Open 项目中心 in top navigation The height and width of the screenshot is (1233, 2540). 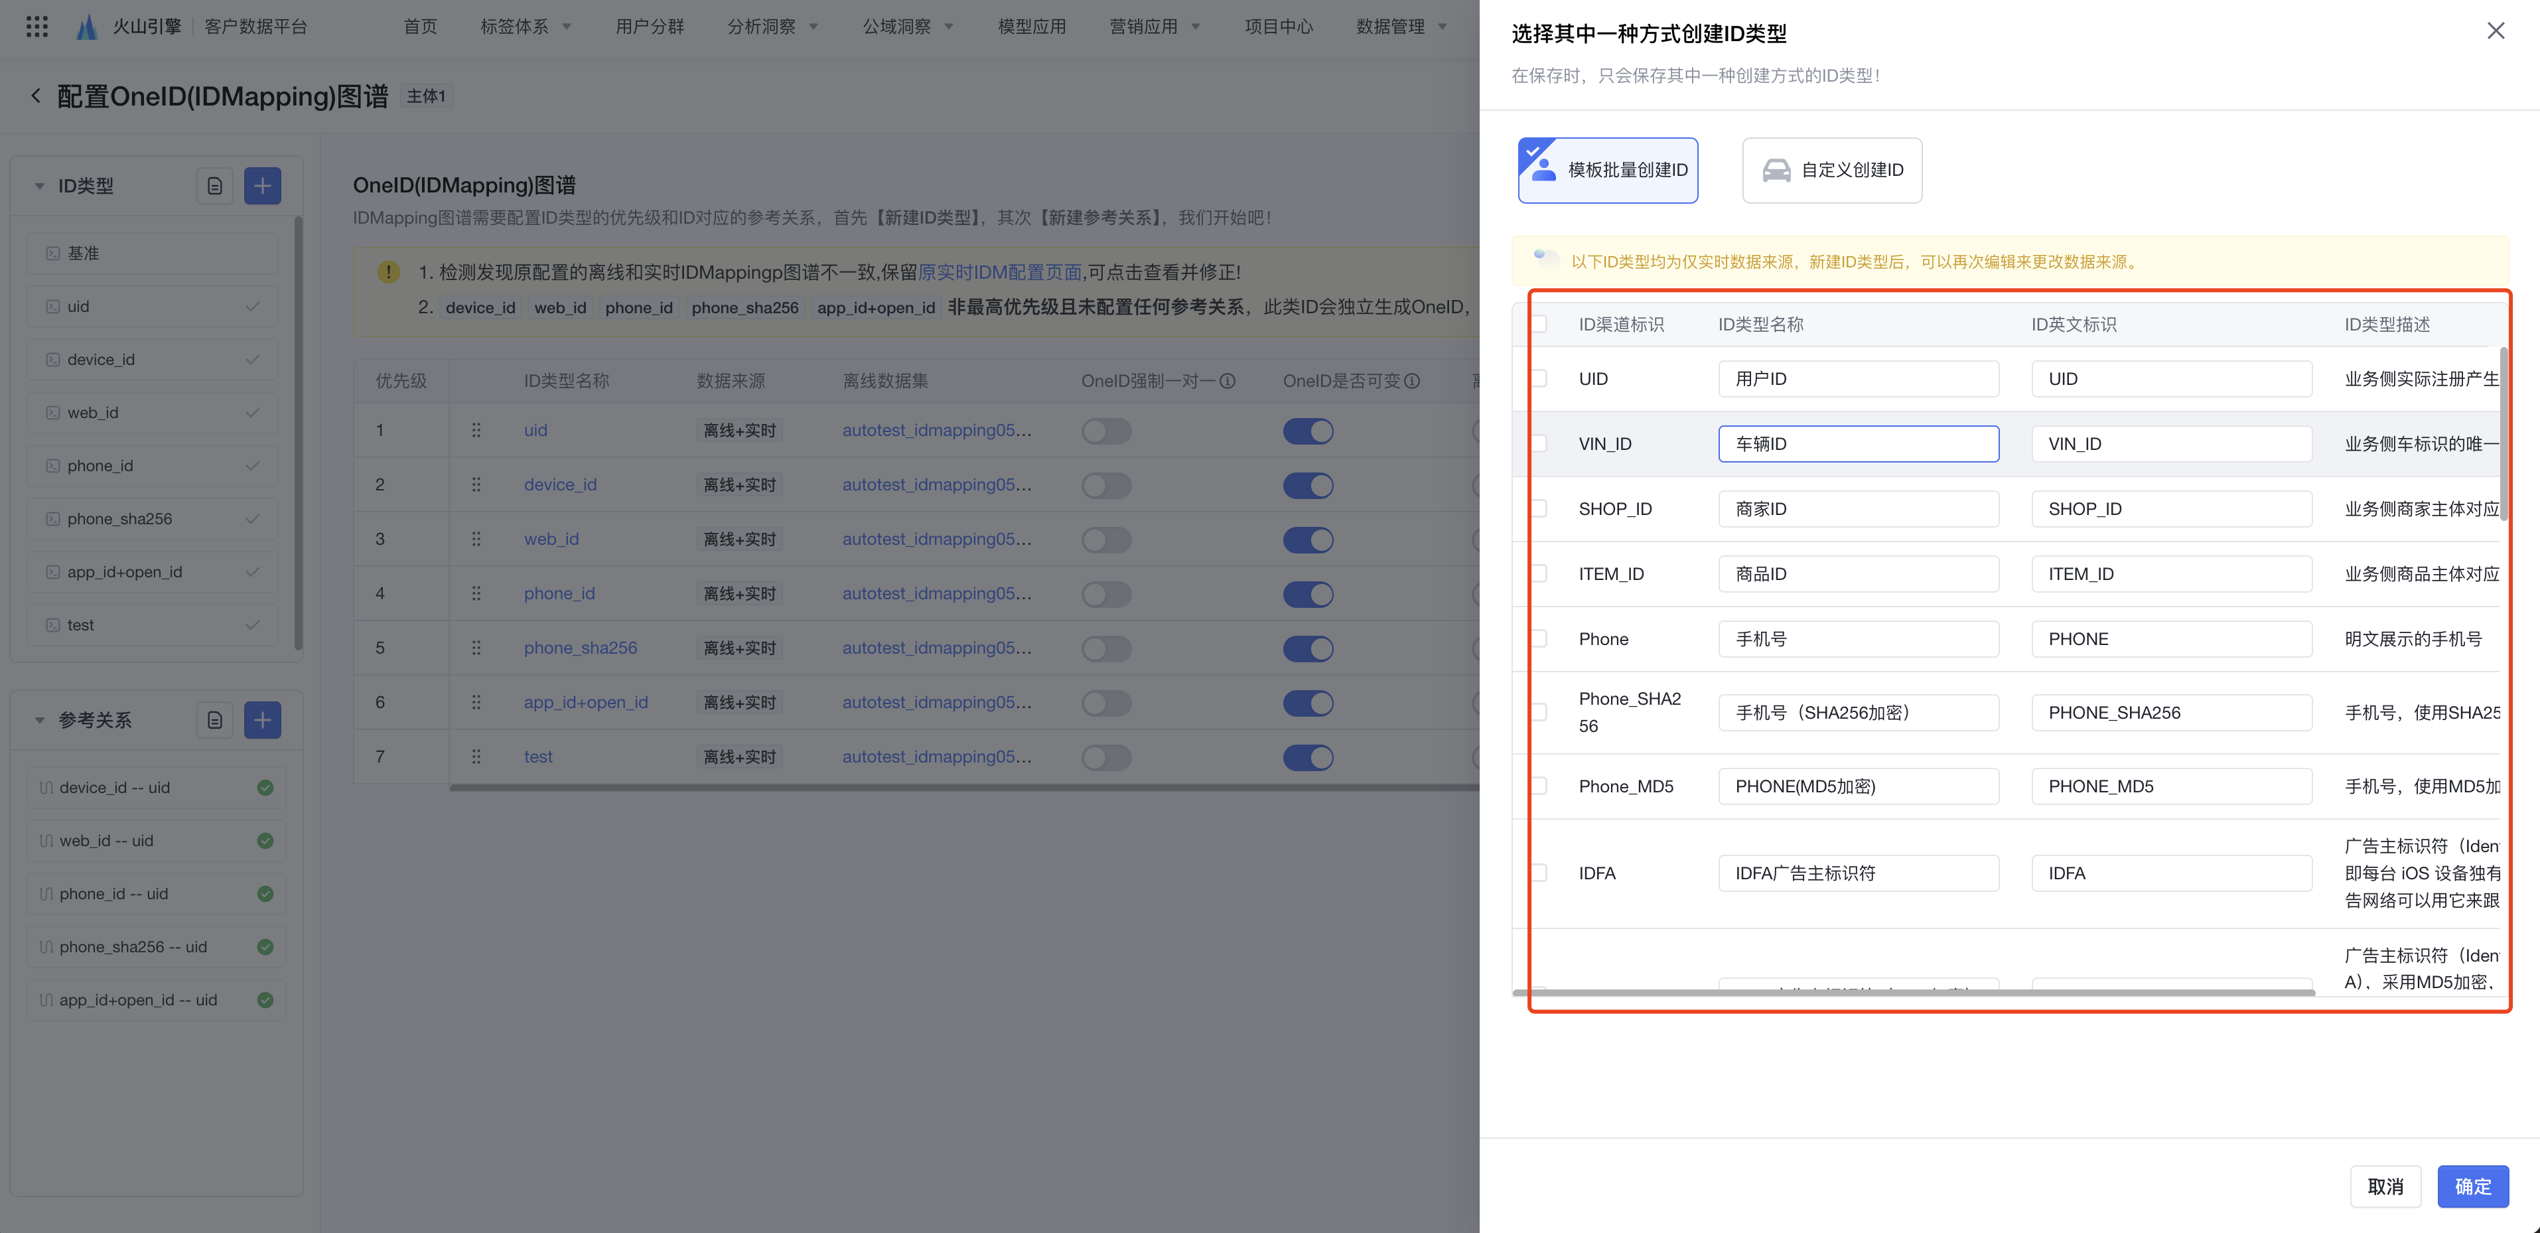[x=1278, y=27]
